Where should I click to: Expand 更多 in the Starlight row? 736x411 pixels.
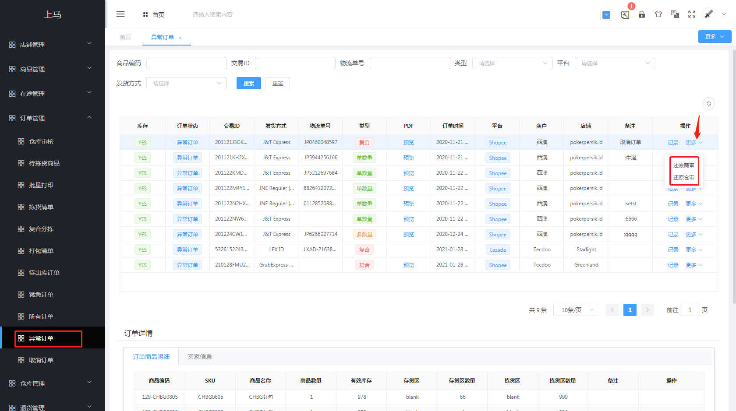coord(694,250)
